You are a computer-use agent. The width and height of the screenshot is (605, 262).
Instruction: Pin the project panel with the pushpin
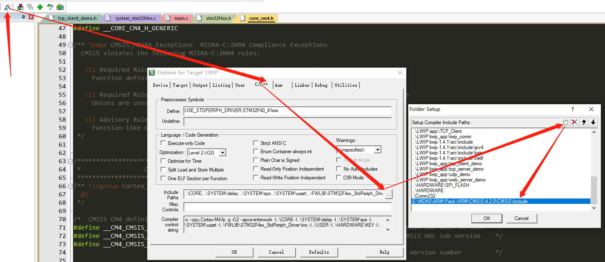23,16
